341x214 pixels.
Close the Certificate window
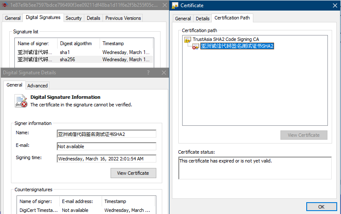click(x=335, y=5)
